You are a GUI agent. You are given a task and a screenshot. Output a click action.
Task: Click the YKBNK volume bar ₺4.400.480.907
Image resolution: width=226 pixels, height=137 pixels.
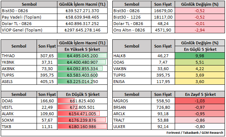82,62
